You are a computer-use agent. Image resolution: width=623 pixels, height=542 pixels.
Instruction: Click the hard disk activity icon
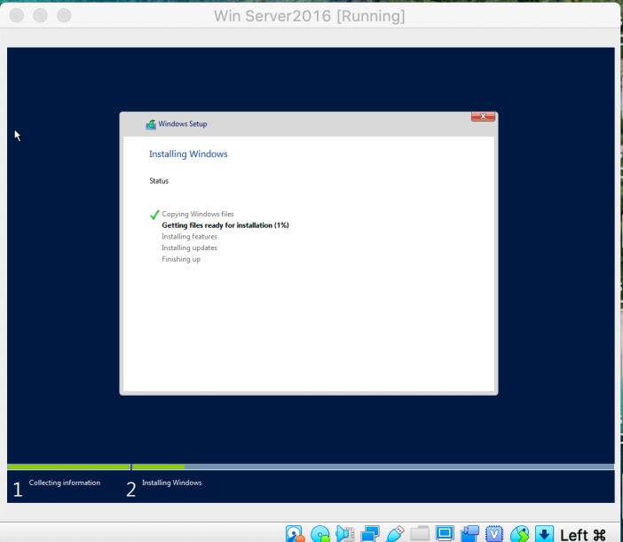(x=295, y=534)
